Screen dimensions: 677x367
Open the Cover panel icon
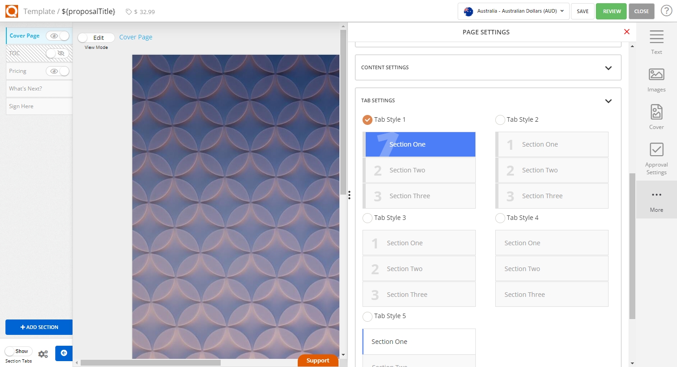click(656, 112)
